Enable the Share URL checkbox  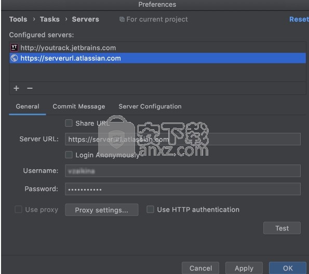(69, 123)
